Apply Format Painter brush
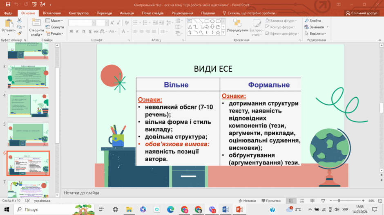This screenshot has width=384, height=215. tap(19, 33)
